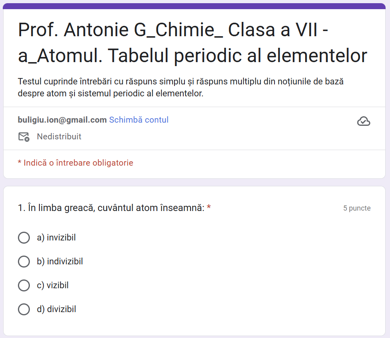Image resolution: width=390 pixels, height=338 pixels.
Task: Click the 'Indică o întrebare obligatorie' notice
Action: [x=75, y=163]
